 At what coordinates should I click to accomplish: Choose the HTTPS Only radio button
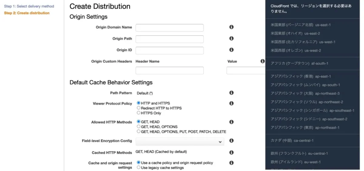coord(139,113)
